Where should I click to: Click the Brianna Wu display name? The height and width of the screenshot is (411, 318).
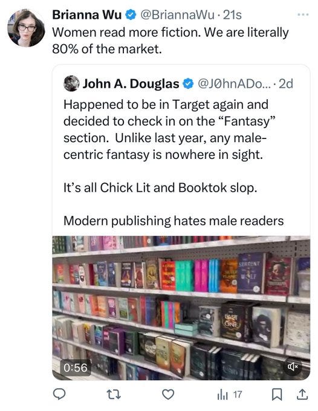[87, 15]
